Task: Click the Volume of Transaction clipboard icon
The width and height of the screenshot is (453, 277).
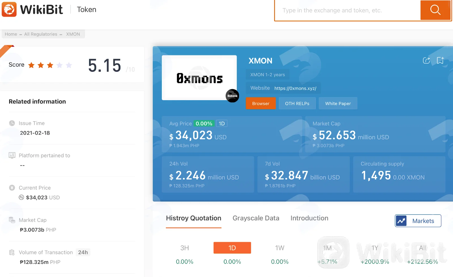Action: coord(12,252)
